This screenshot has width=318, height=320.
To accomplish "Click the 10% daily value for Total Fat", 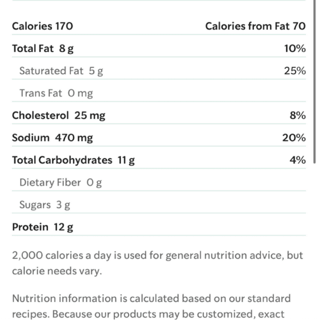I will tap(295, 48).
